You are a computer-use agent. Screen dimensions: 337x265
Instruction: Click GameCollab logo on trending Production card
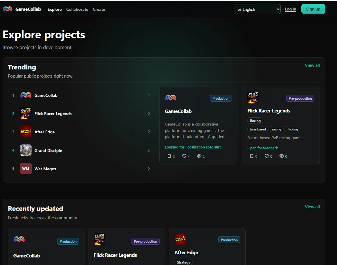click(171, 98)
